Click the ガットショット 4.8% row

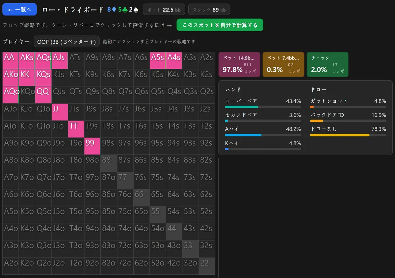click(x=348, y=103)
